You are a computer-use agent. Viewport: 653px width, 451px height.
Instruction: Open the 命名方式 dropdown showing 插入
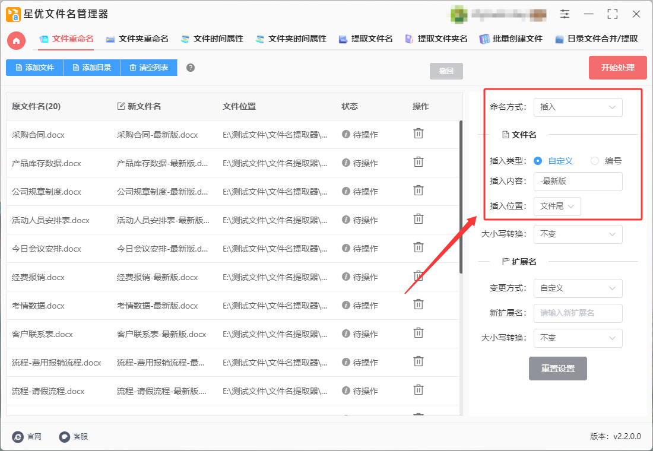pyautogui.click(x=578, y=107)
